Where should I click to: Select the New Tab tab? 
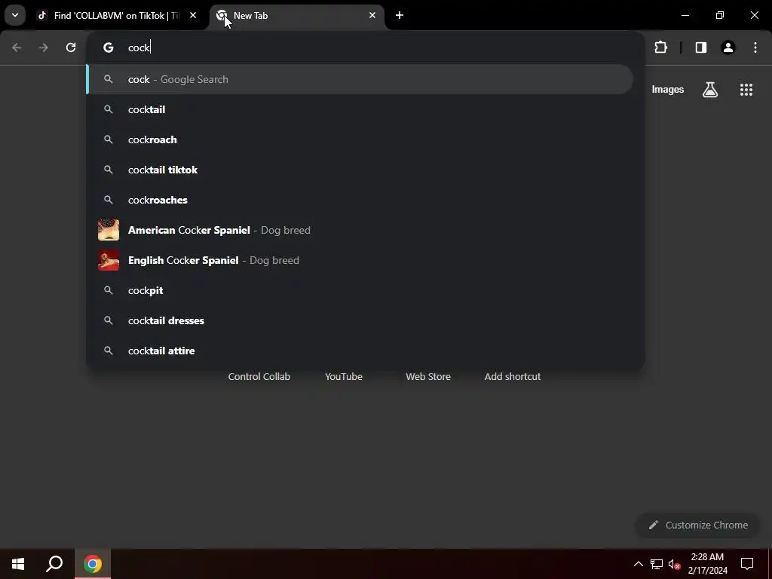click(x=296, y=16)
